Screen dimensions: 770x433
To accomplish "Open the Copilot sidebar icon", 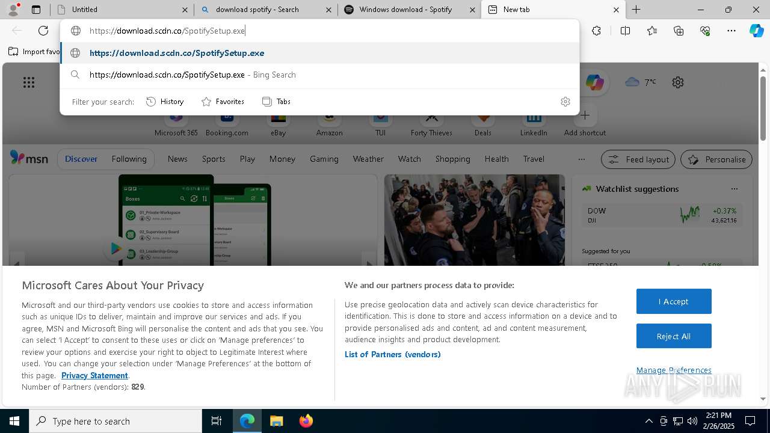I will click(756, 31).
